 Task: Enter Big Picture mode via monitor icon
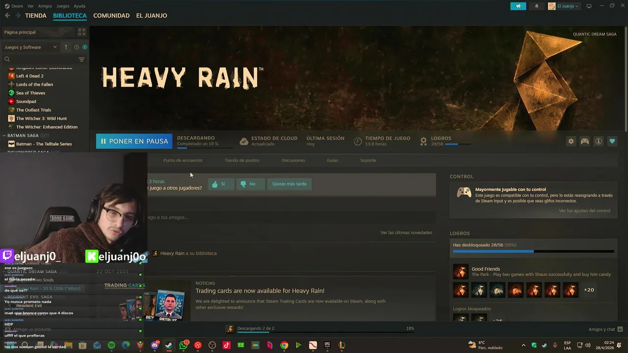coord(589,6)
